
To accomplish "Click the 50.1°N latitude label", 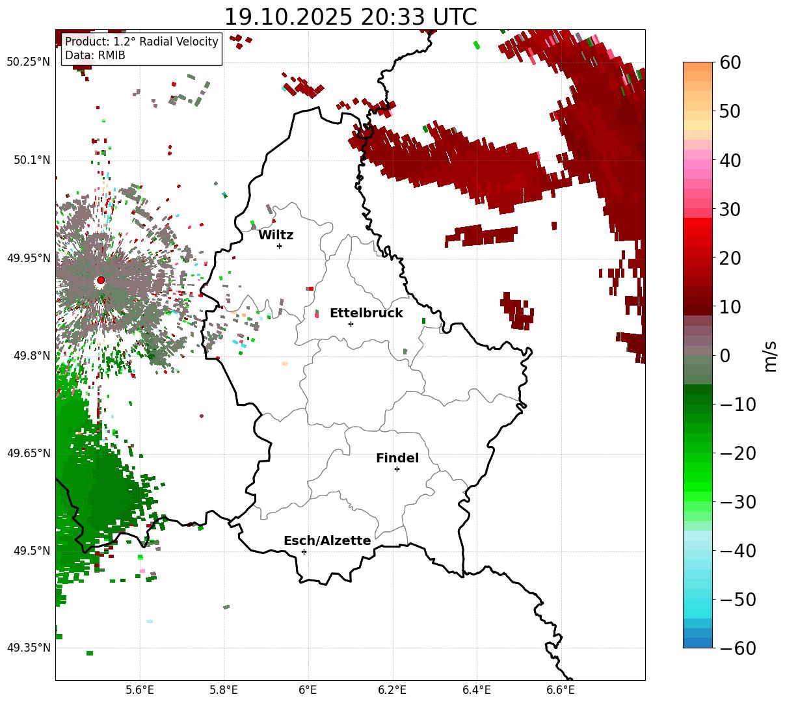I will [31, 160].
